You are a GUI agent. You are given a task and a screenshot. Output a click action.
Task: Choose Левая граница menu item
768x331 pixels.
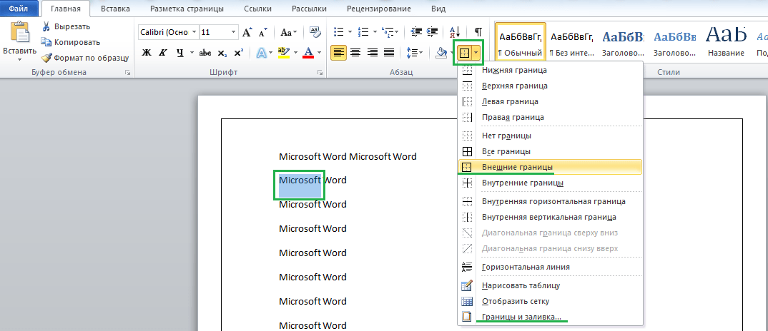550,101
